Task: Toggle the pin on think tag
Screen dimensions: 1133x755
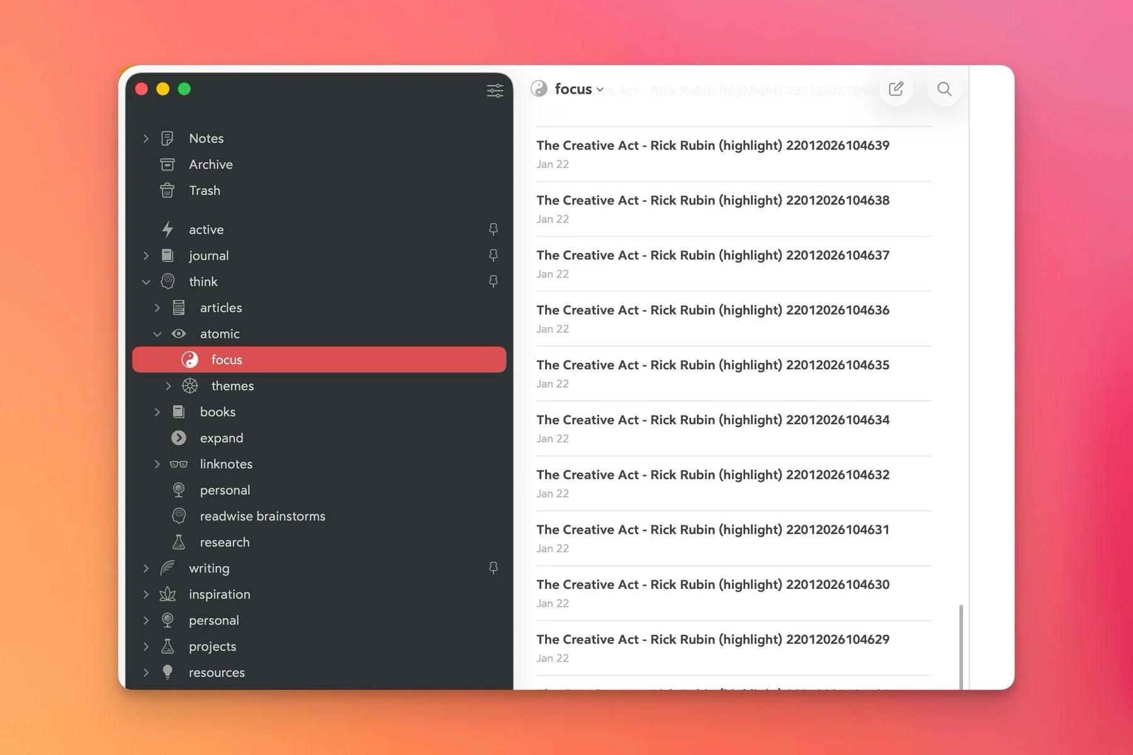Action: (x=493, y=281)
